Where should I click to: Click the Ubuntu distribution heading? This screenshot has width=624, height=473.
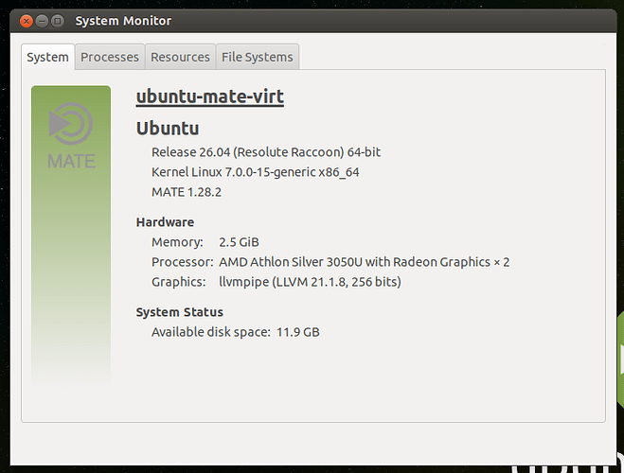coord(168,129)
